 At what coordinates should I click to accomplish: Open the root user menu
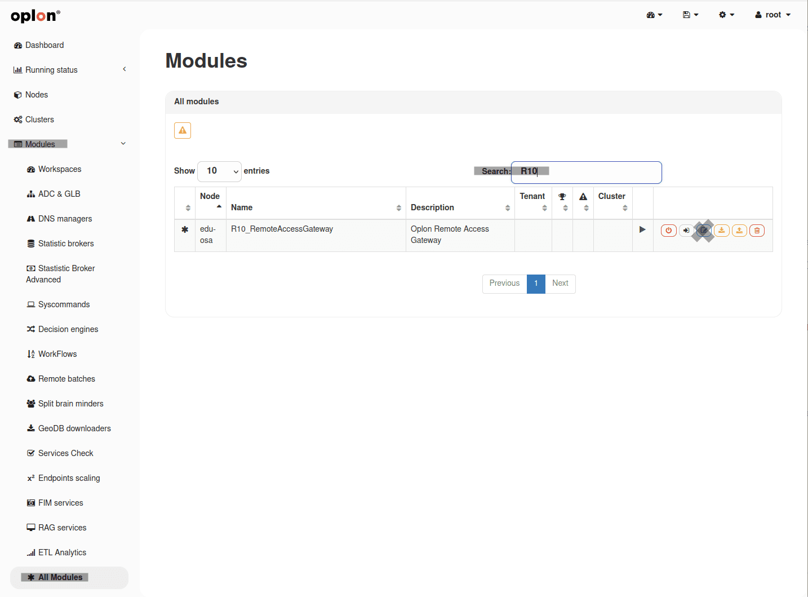point(773,15)
